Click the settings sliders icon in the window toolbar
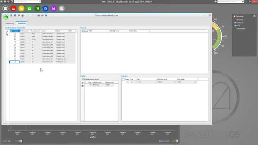This screenshot has width=258, height=145. tap(42, 15)
